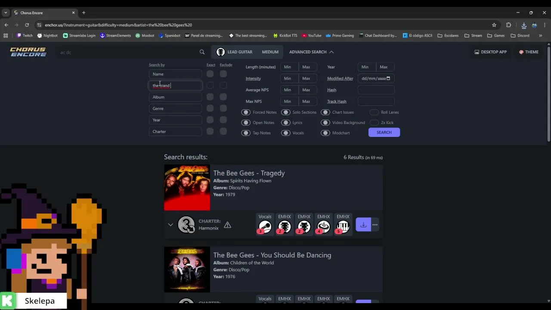551x310 pixels.
Task: Open the three-dot menu for Tragedy
Action: pos(375,225)
